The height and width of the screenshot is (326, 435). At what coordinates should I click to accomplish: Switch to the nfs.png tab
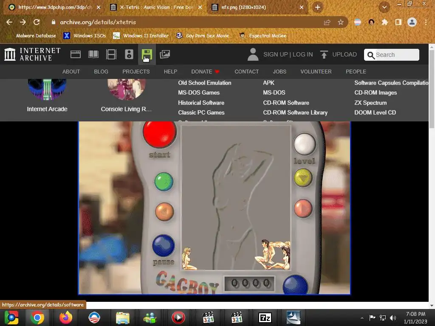258,7
